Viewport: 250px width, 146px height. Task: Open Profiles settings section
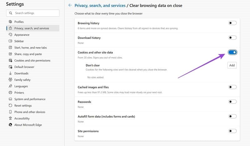pos(33,22)
